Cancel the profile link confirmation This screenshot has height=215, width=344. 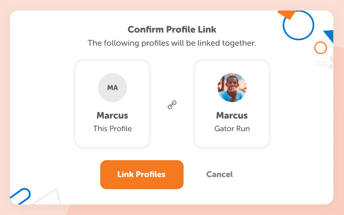point(219,174)
